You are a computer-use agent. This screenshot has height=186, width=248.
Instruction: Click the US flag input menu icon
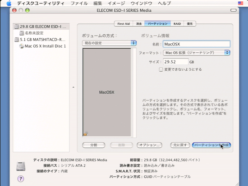(x=240, y=3)
